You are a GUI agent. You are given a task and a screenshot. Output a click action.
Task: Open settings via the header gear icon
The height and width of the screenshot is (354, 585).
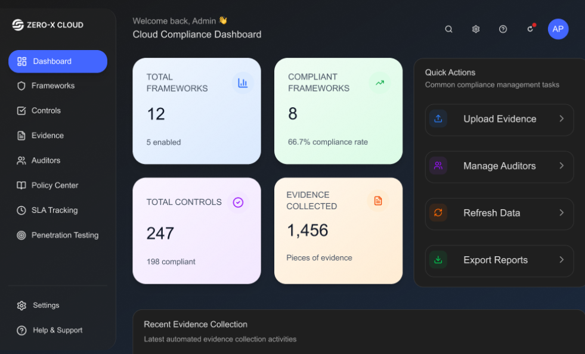point(476,29)
